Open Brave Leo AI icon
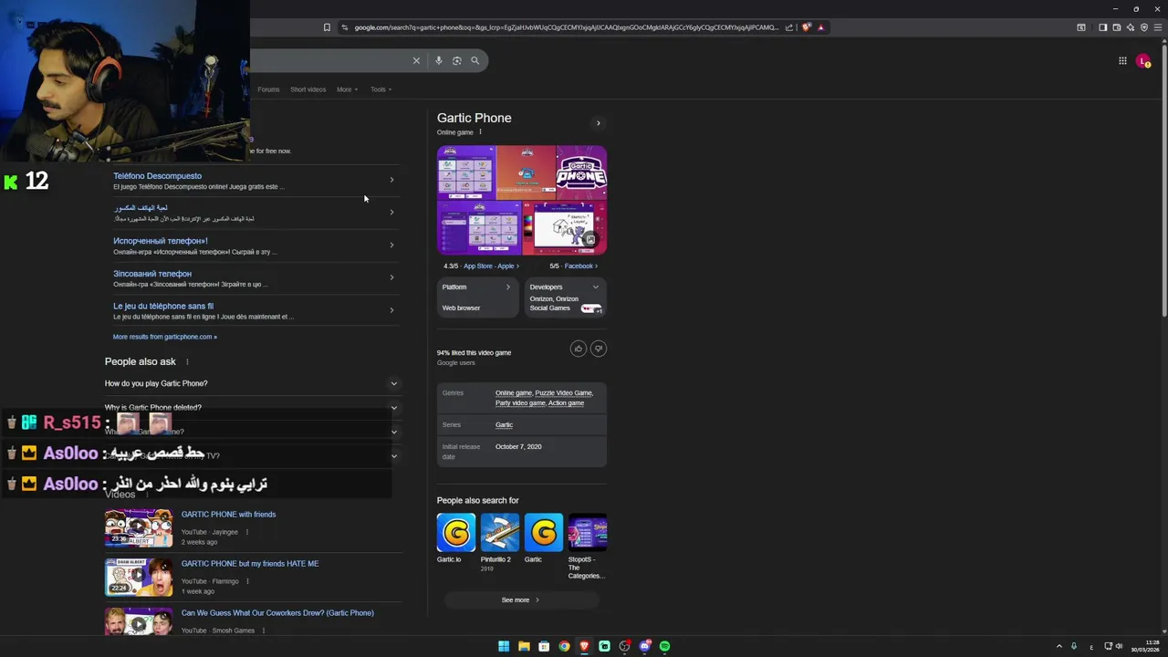 click(1130, 27)
